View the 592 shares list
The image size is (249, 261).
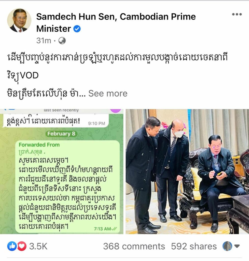[194, 246]
